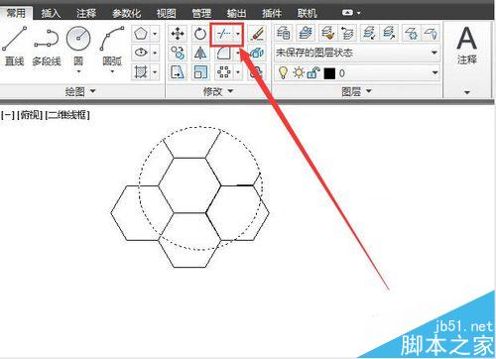Open the 注释 ribbon tab

pyautogui.click(x=86, y=13)
